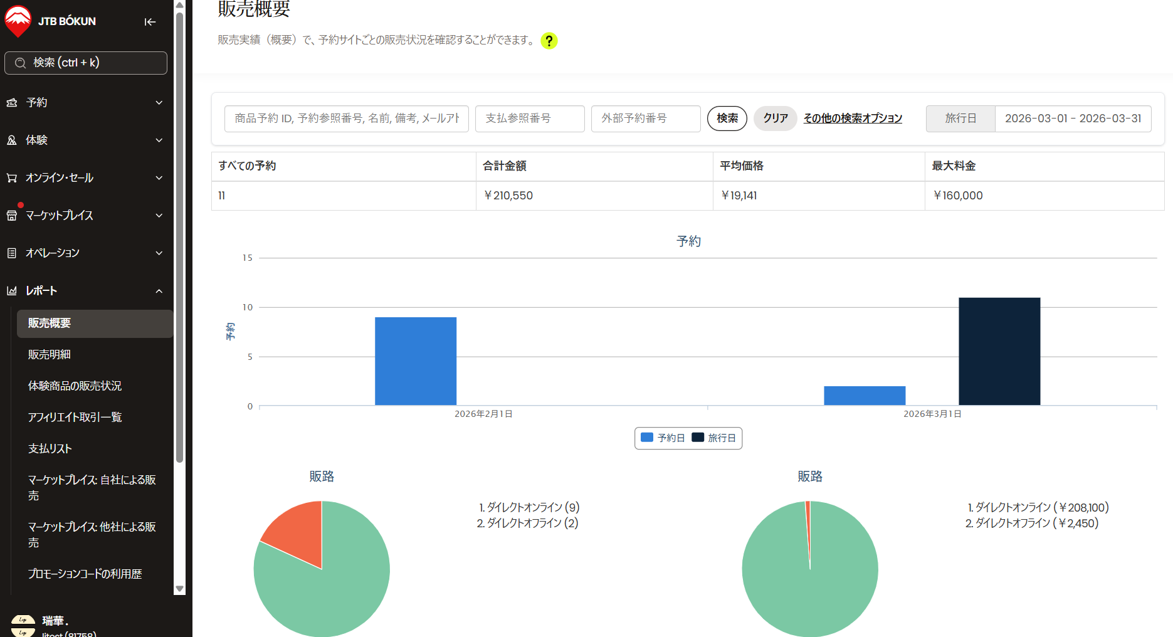This screenshot has height=637, width=1173.
Task: Open the 支払リスト menu item
Action: click(x=50, y=449)
